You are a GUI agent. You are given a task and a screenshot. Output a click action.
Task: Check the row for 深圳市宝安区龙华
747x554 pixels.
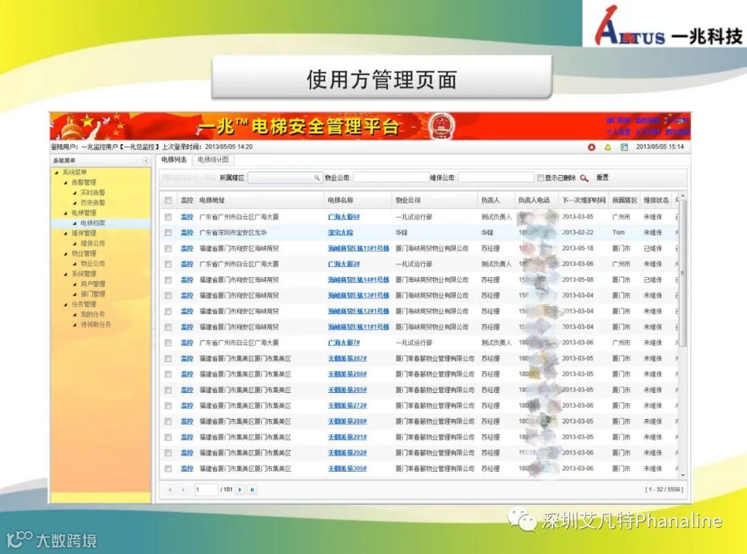(x=167, y=233)
